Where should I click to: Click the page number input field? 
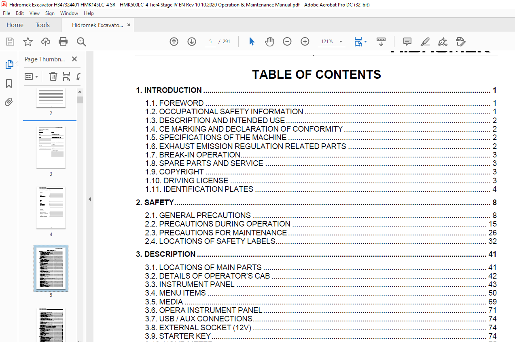210,42
